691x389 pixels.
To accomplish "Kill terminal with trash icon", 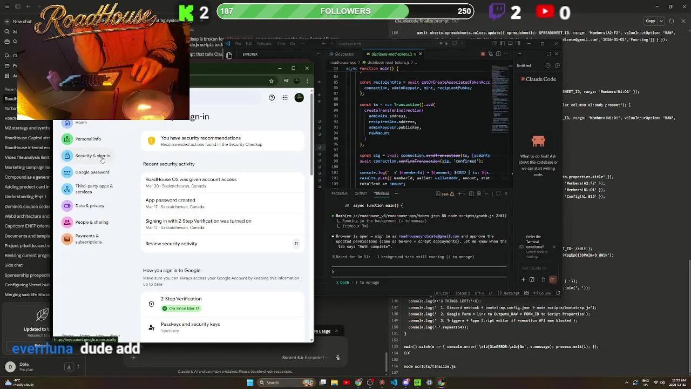I will click(x=479, y=193).
